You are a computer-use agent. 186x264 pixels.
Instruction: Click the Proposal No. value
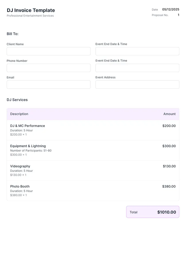pyautogui.click(x=178, y=15)
